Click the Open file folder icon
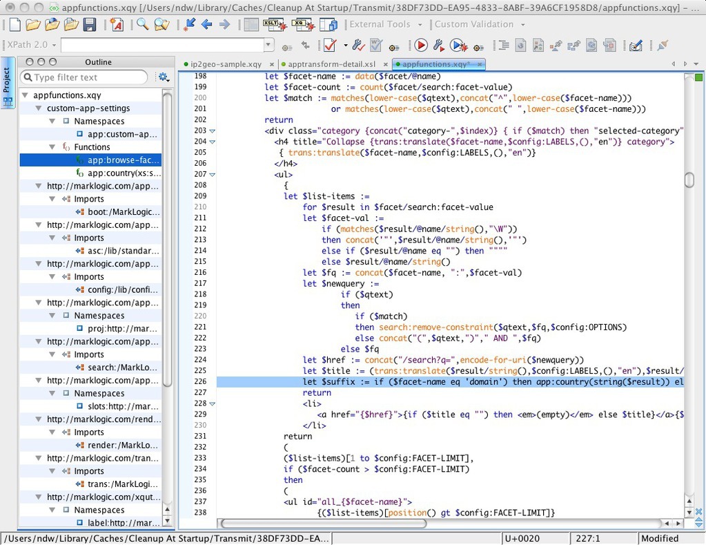Image resolution: width=706 pixels, height=545 pixels. pyautogui.click(x=33, y=24)
